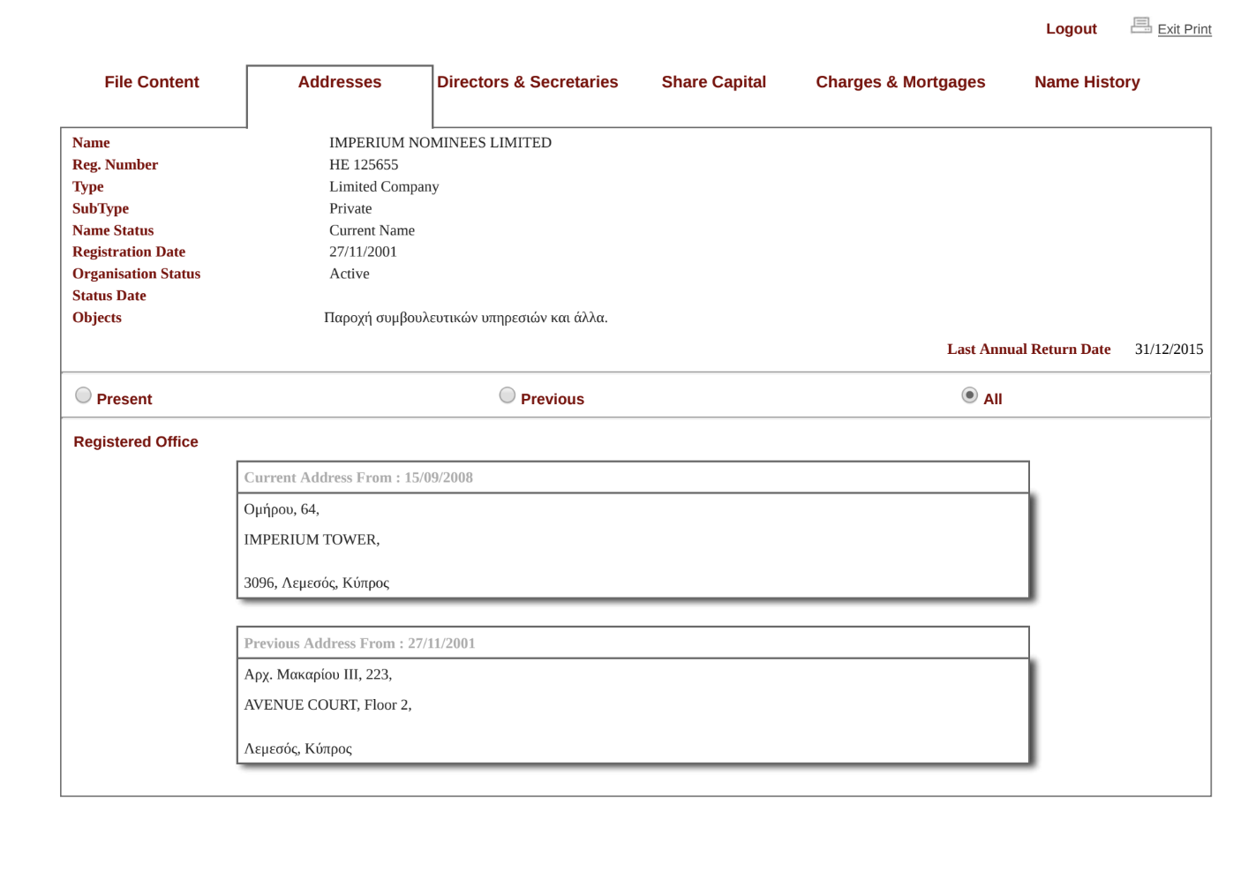Screen dimensions: 1241x895
Task: Click the company name IMPERIUM NOMINEES LIMITED
Action: coord(440,143)
